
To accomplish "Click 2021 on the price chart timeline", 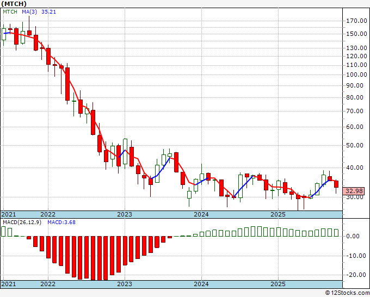I will 9,214.
